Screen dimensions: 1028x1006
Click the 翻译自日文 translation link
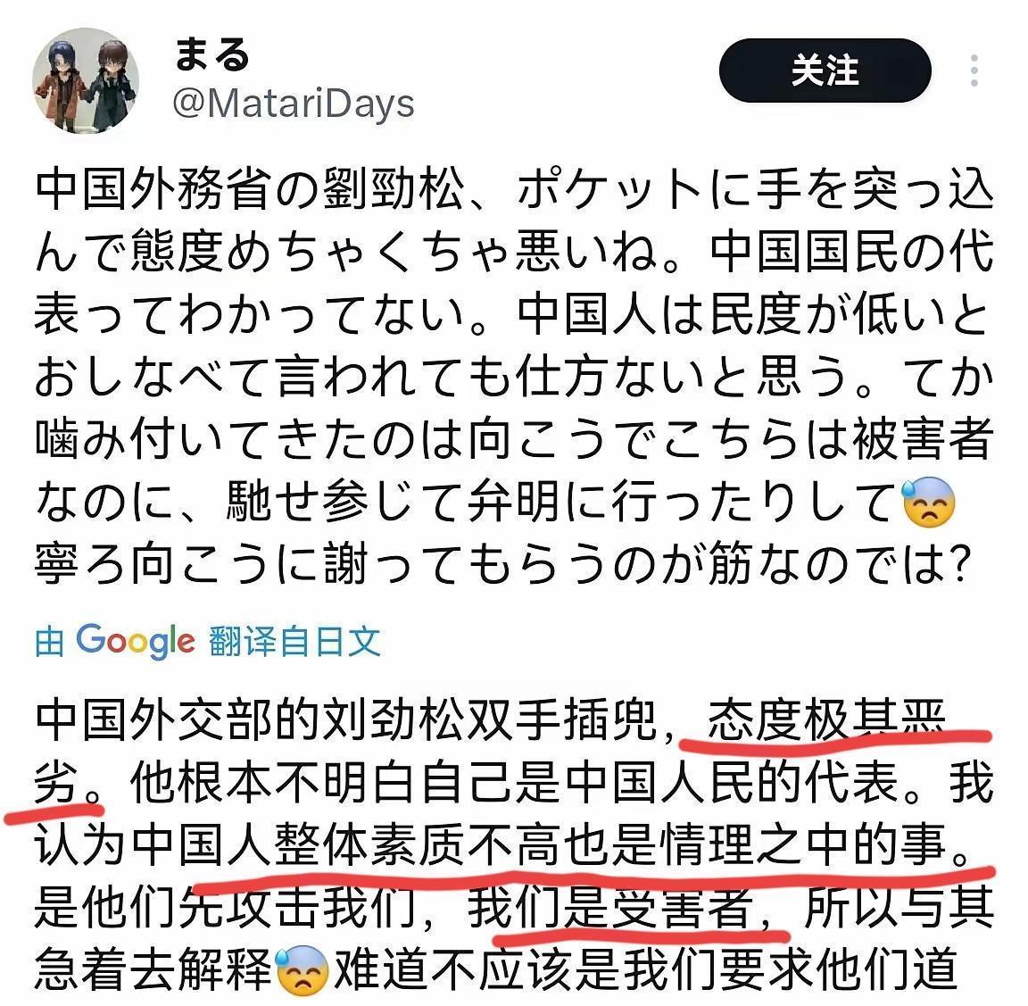(x=294, y=641)
